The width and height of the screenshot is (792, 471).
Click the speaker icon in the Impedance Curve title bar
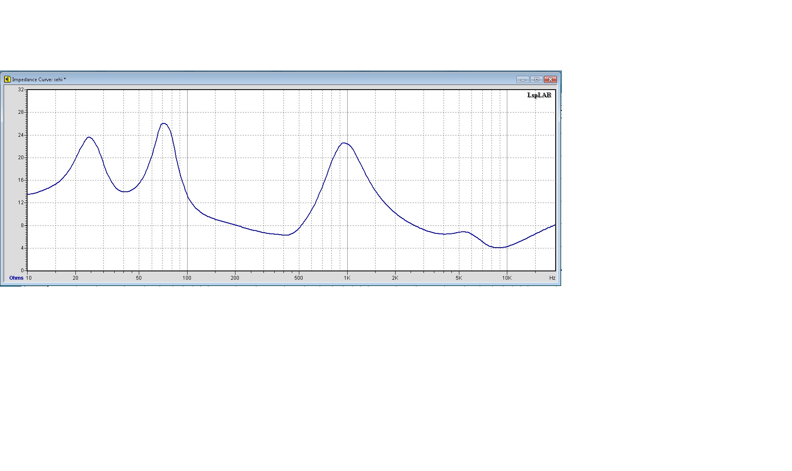click(7, 79)
